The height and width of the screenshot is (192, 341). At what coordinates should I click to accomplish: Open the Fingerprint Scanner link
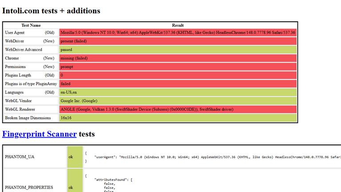click(40, 134)
